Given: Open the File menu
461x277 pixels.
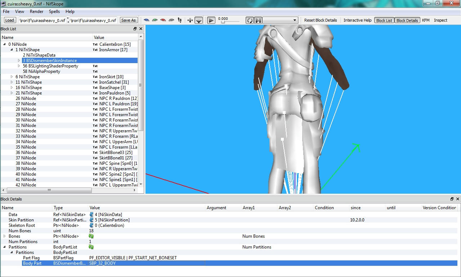Looking at the screenshot, I should pyautogui.click(x=6, y=12).
